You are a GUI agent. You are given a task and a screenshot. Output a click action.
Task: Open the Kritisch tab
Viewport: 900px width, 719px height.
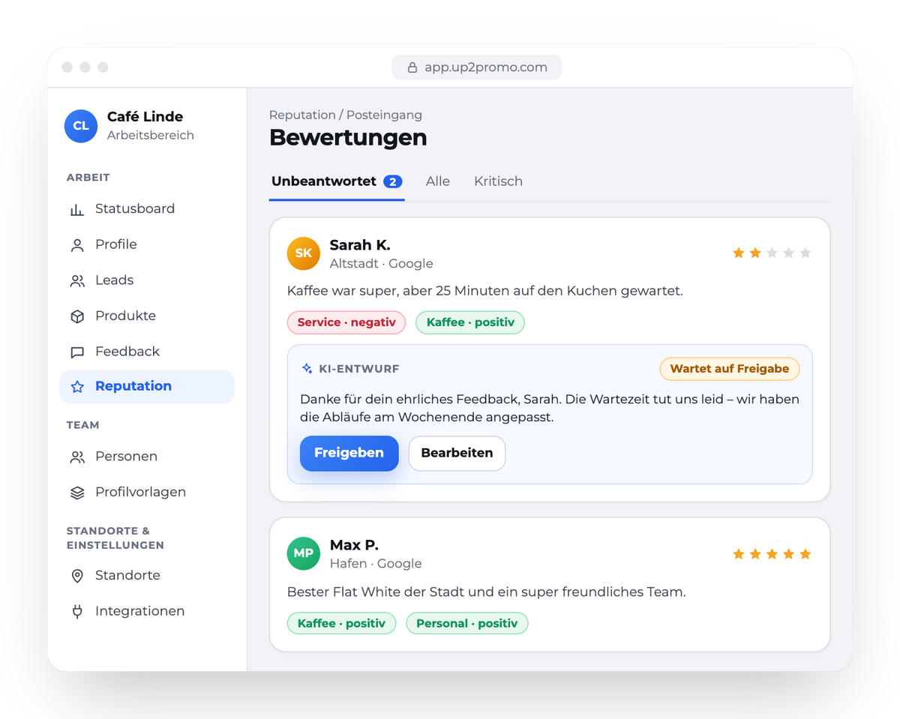click(x=498, y=181)
